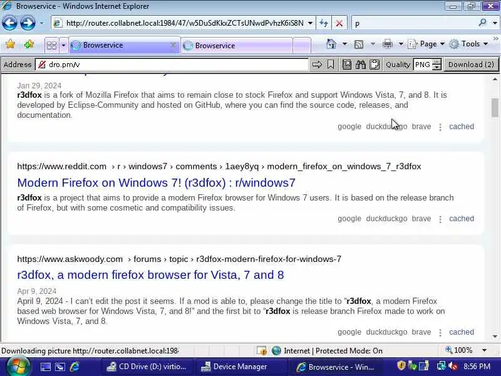The height and width of the screenshot is (376, 501).
Task: Open Favorites Center star icon
Action: (x=10, y=44)
